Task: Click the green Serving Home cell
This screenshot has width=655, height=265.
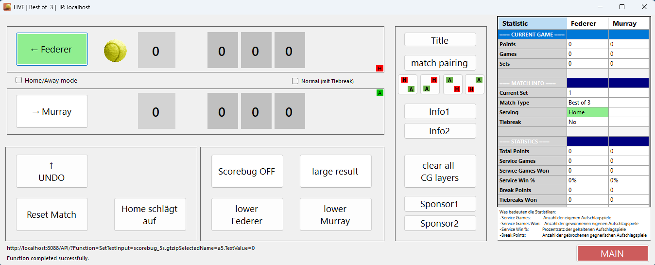Action: click(587, 112)
